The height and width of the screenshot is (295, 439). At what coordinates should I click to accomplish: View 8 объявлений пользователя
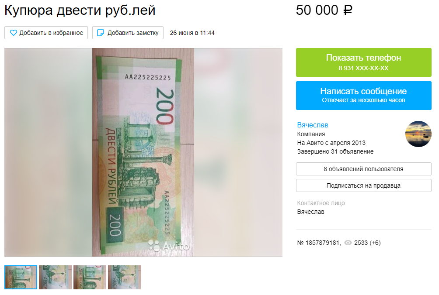tap(364, 169)
